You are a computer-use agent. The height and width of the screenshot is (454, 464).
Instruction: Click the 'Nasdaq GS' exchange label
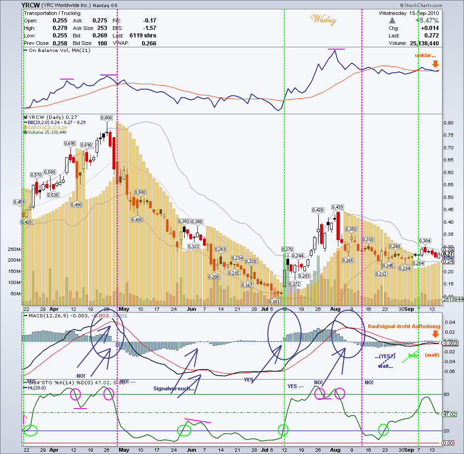tap(105, 6)
